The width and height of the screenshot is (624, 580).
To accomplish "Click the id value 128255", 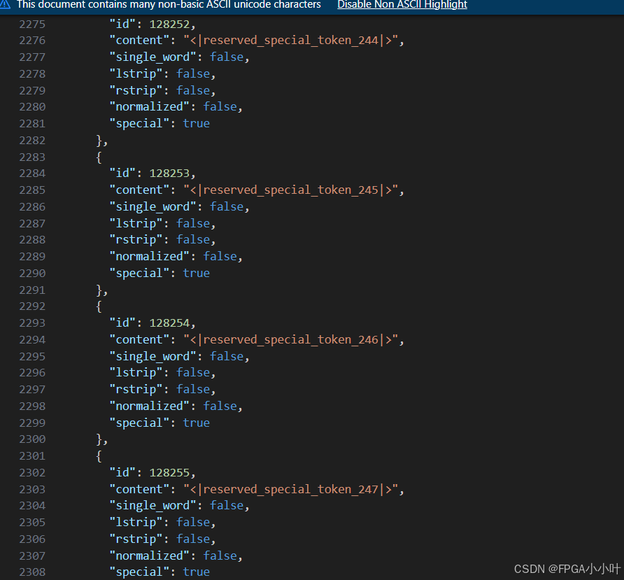I will [x=170, y=472].
